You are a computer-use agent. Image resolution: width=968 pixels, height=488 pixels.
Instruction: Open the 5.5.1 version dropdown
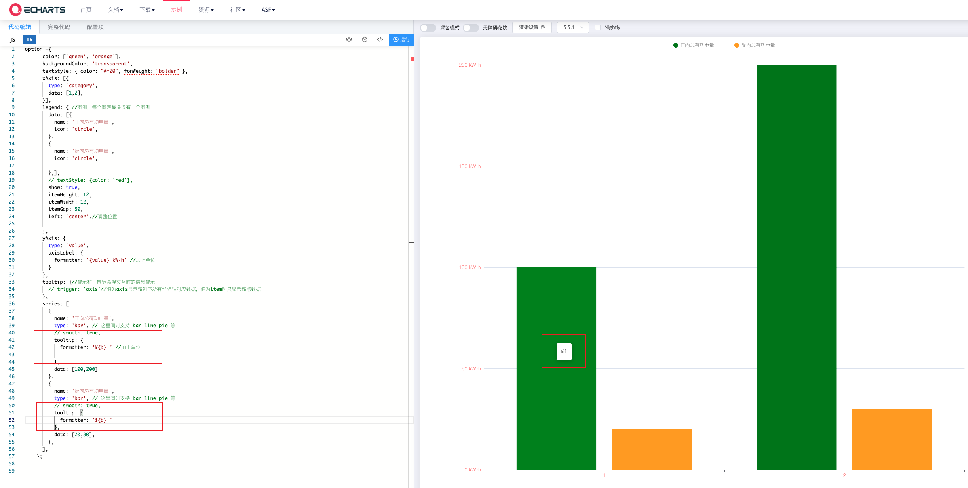point(573,27)
